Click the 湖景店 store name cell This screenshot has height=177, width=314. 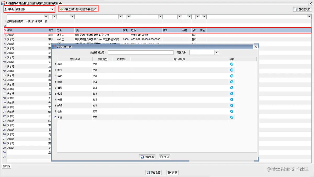[x=60, y=35]
